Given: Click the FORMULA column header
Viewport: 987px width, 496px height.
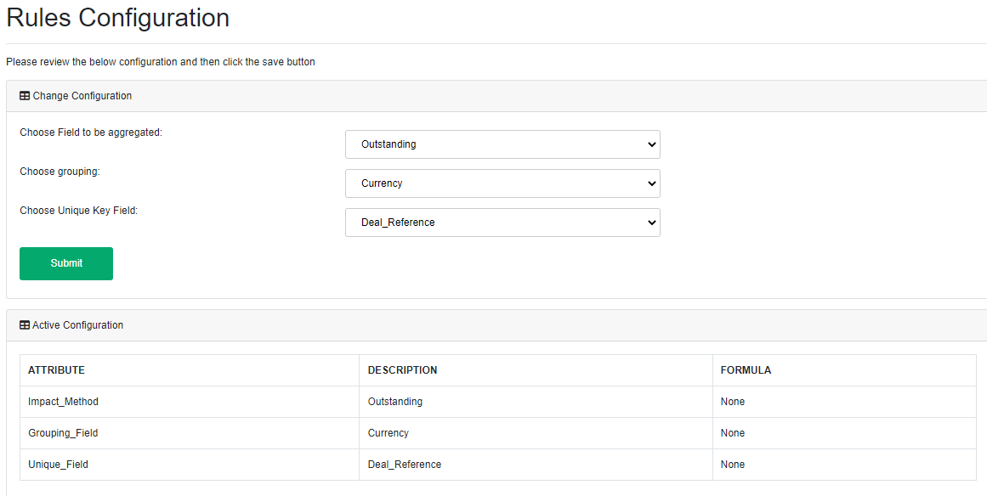Looking at the screenshot, I should point(746,370).
